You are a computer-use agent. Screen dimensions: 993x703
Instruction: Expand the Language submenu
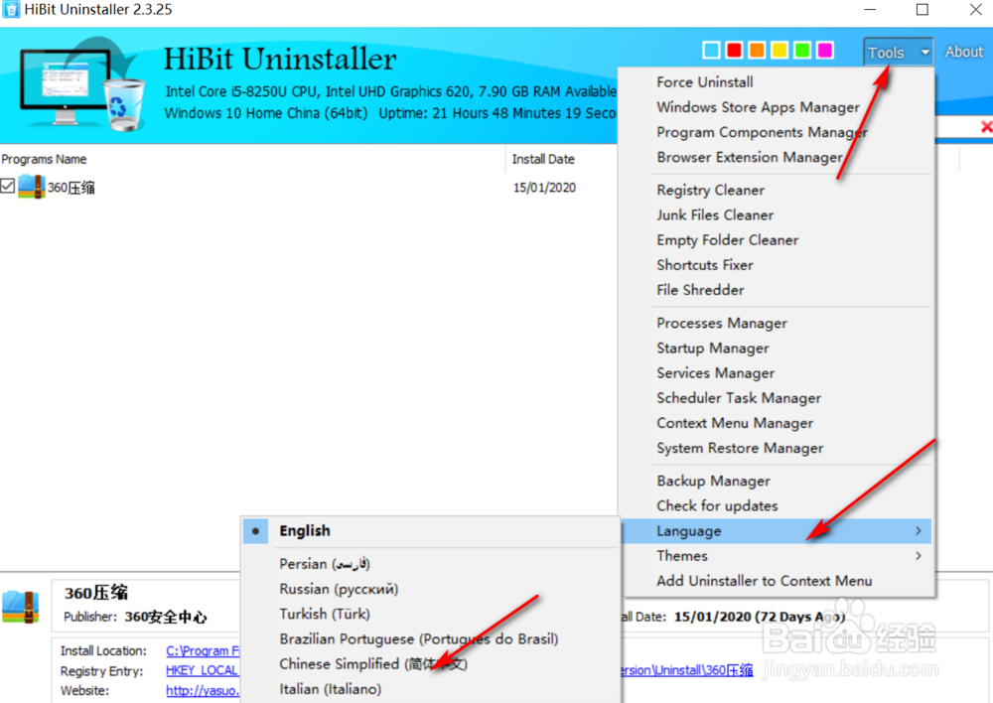[x=776, y=531]
